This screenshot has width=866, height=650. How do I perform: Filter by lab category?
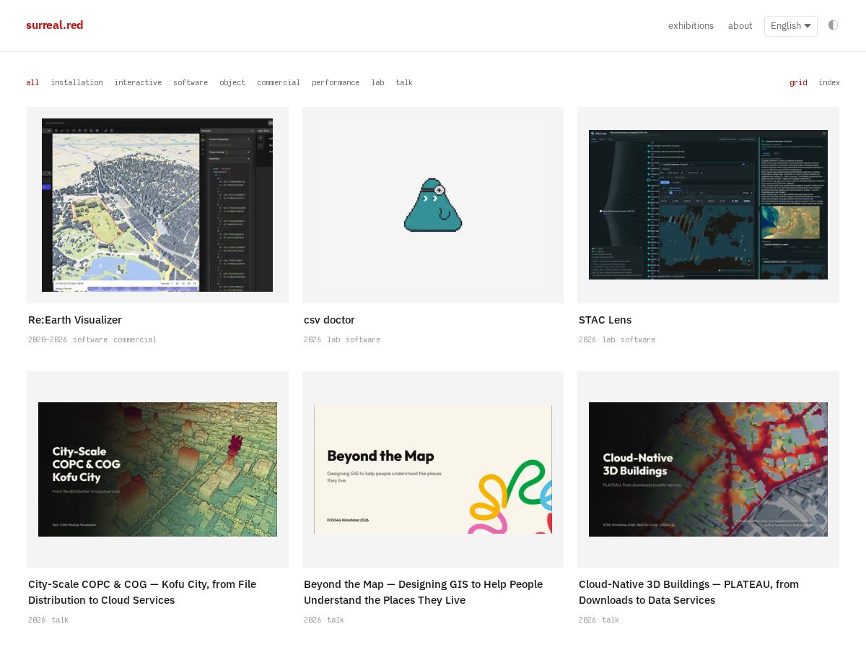(377, 82)
